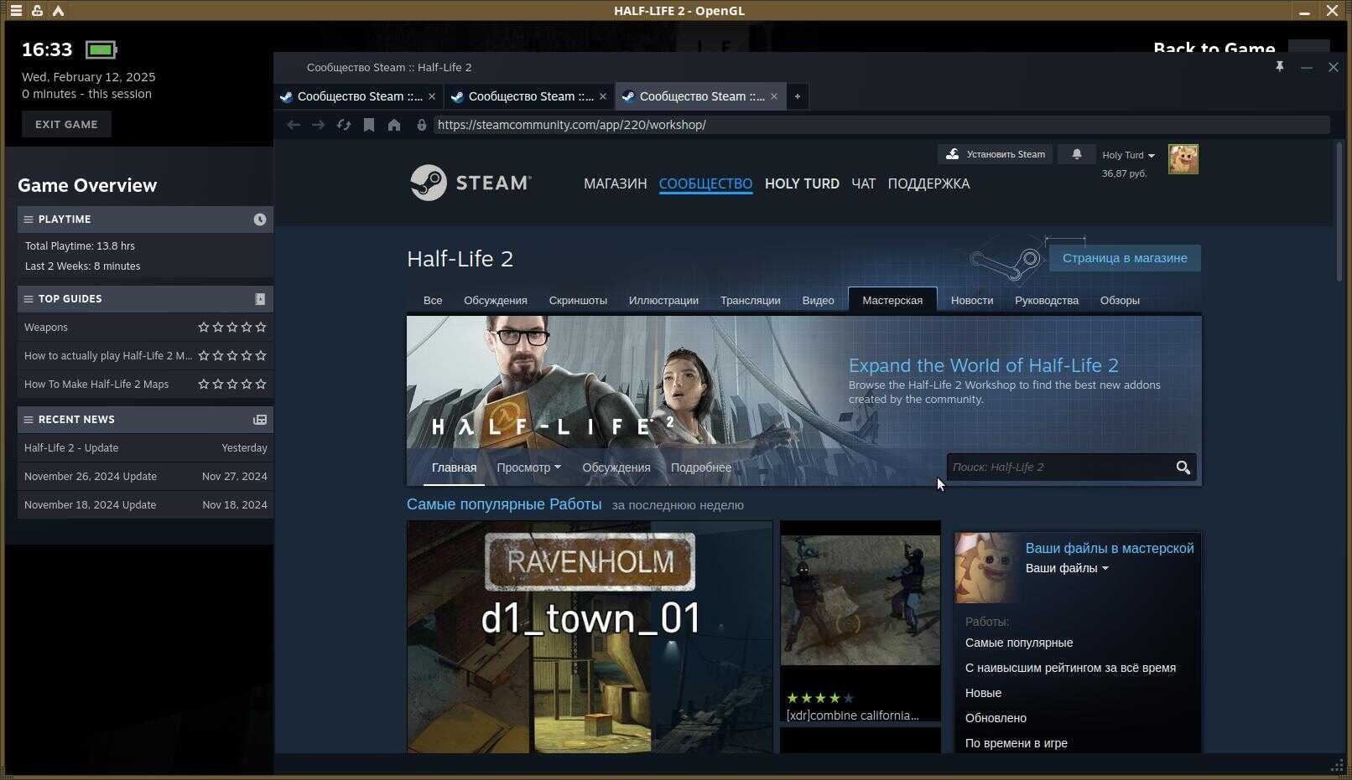The image size is (1352, 780).
Task: Click the hamburger handle beside TOP GUIDES
Action: 29,299
